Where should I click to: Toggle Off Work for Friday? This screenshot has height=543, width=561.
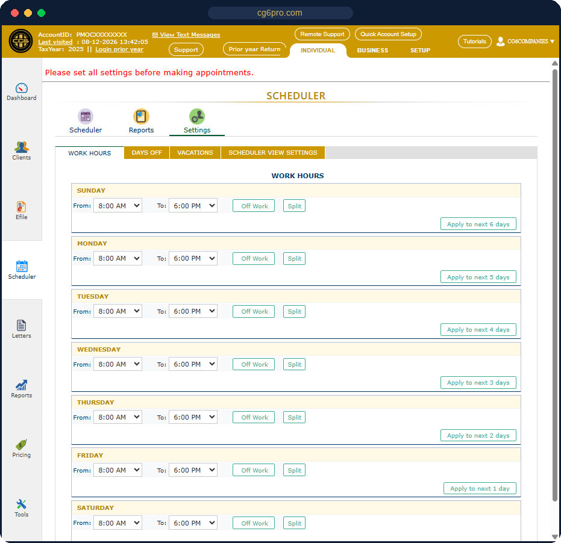[x=254, y=470]
